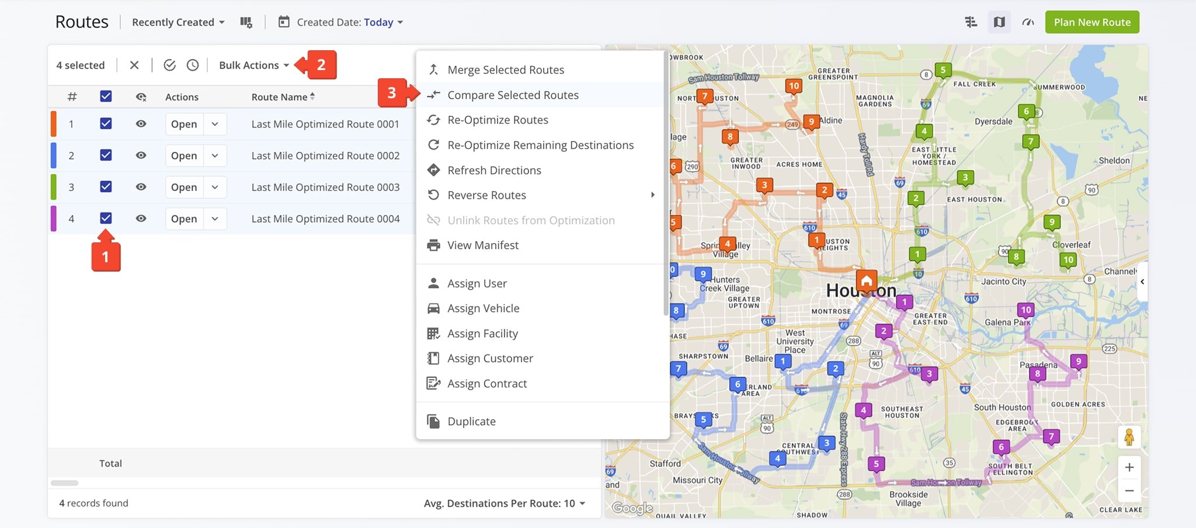Zoom in on the map
This screenshot has width=1196, height=528.
coord(1129,467)
